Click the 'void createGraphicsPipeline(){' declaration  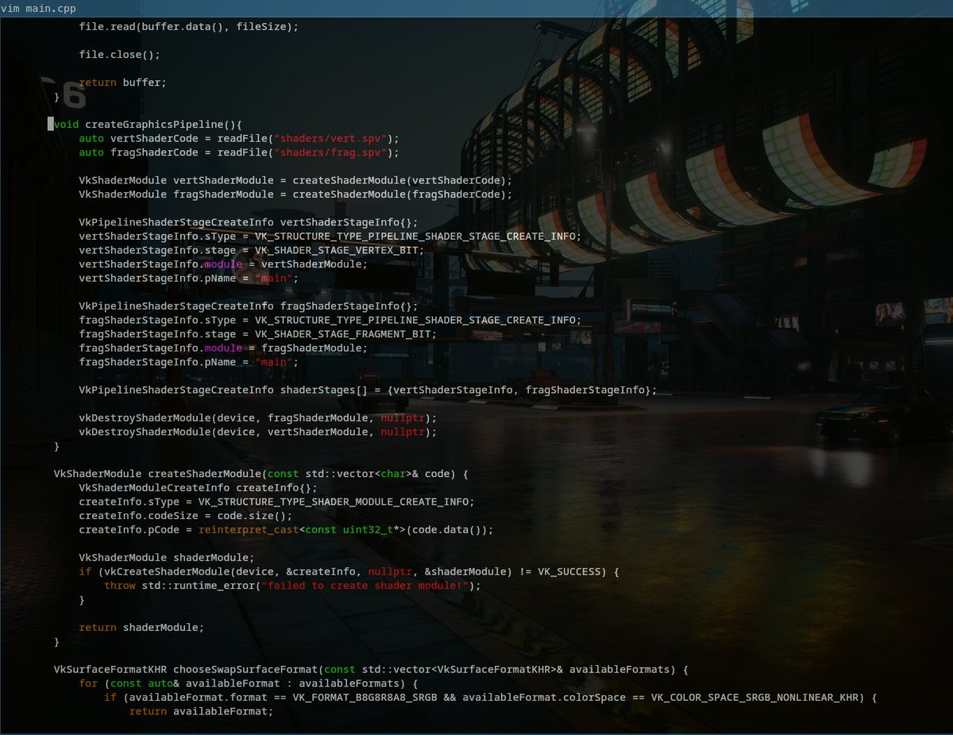click(x=148, y=125)
